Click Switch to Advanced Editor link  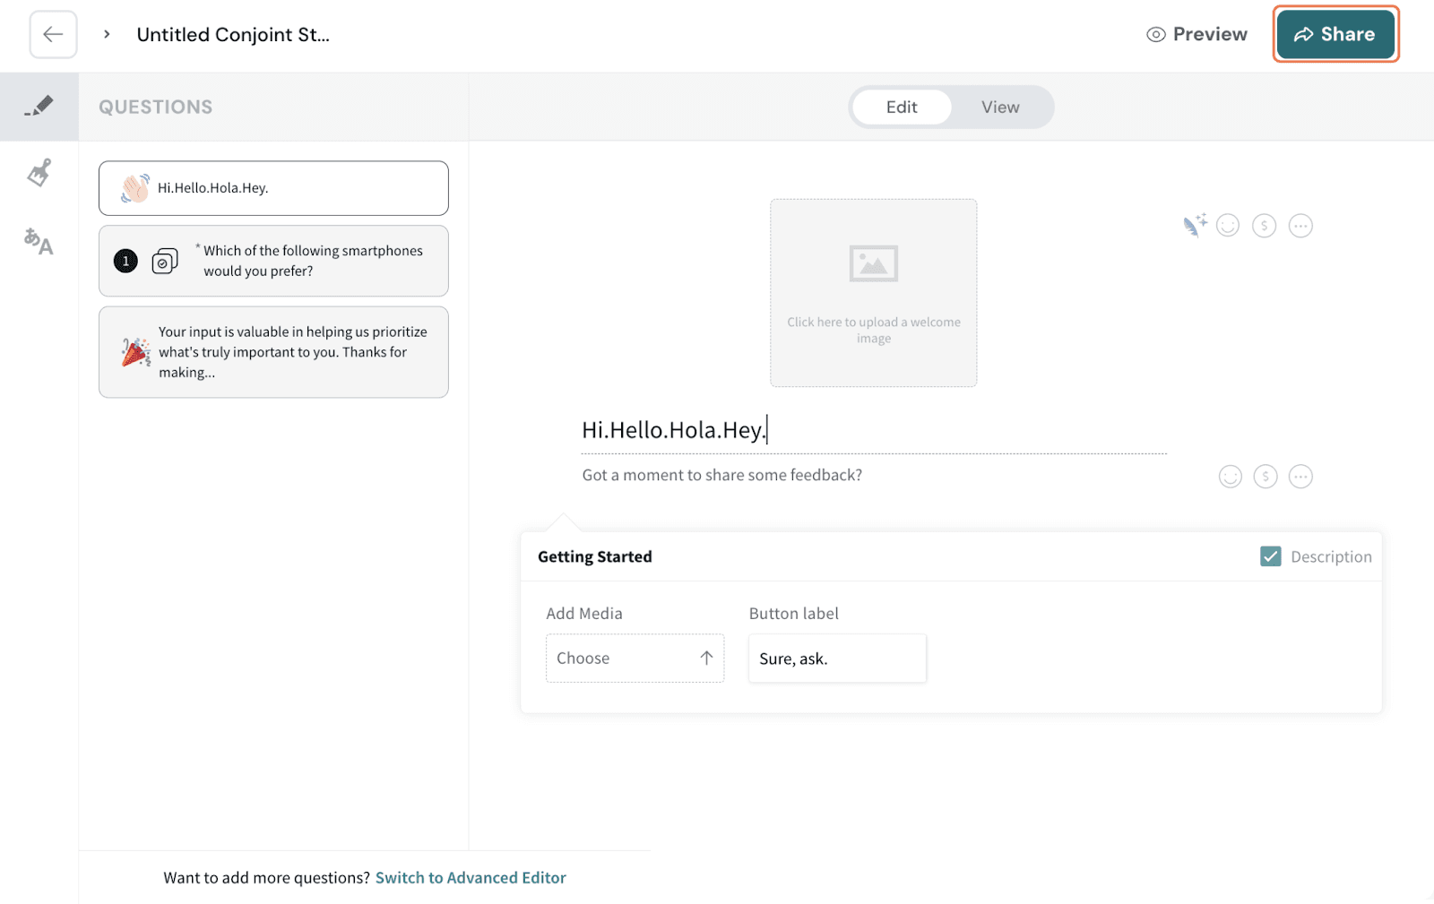coord(471,878)
